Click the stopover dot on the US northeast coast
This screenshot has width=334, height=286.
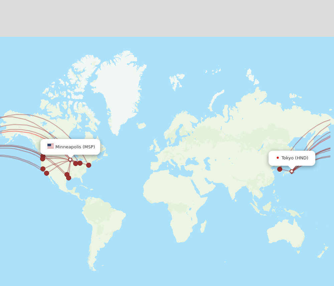click(89, 165)
